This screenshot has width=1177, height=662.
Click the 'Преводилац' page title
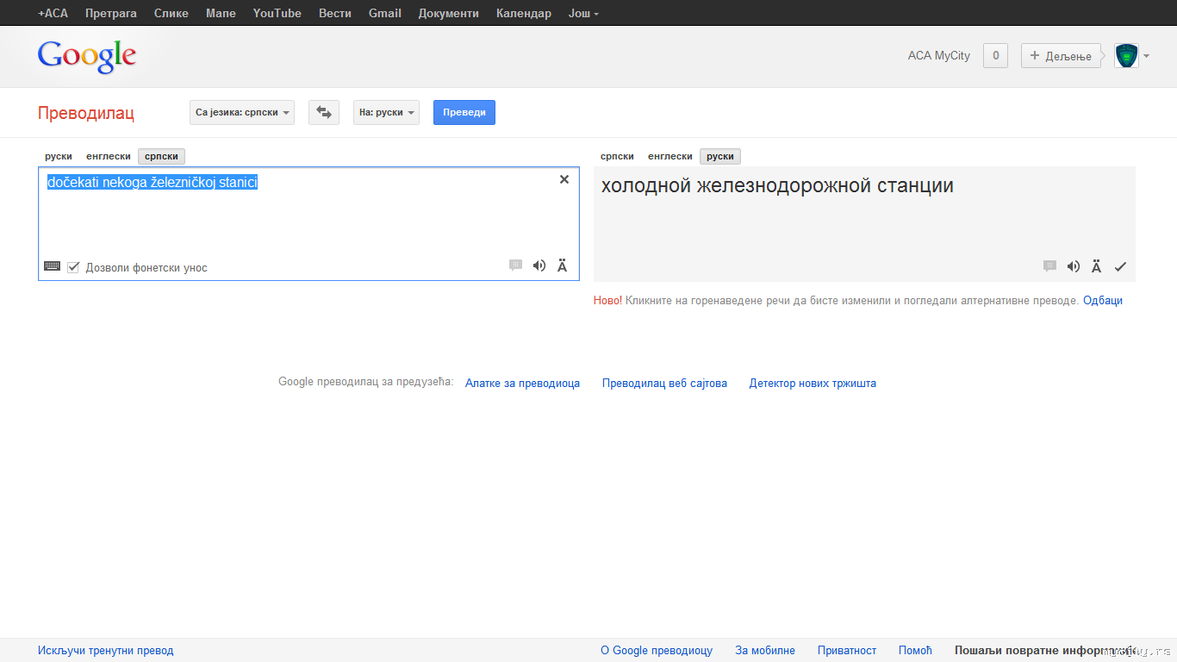tap(86, 113)
